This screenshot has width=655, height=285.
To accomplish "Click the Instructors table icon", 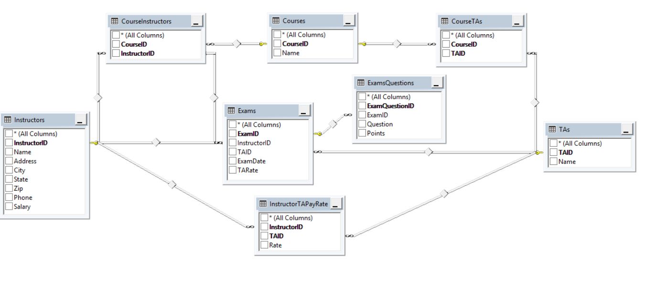I will tap(8, 120).
